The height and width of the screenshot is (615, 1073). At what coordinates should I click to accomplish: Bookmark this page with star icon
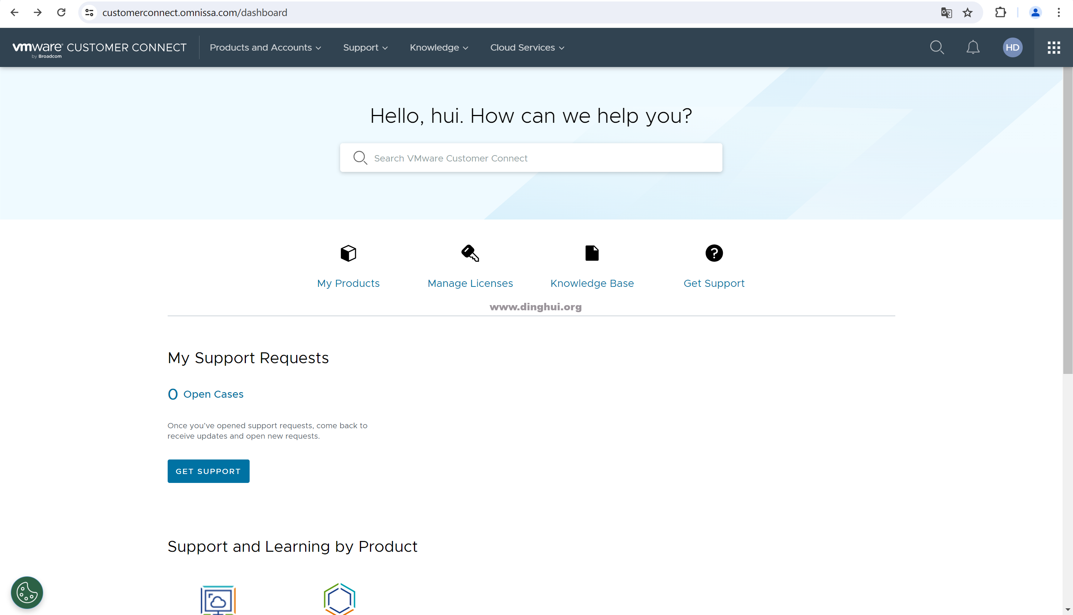click(x=968, y=13)
